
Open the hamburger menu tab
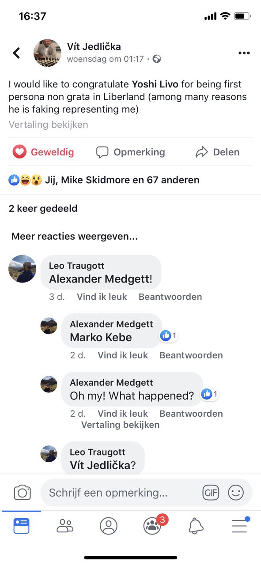(x=240, y=526)
